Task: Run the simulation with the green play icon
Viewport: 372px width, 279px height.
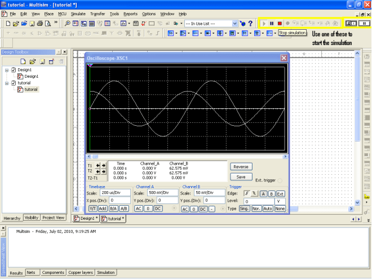Action: 264,24
